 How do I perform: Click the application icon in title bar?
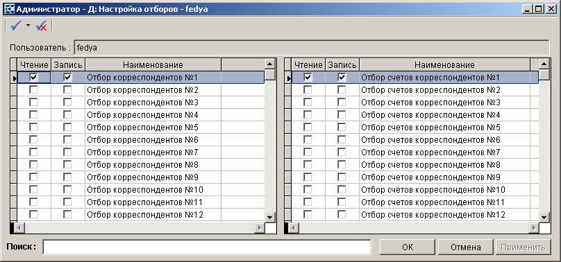point(8,8)
